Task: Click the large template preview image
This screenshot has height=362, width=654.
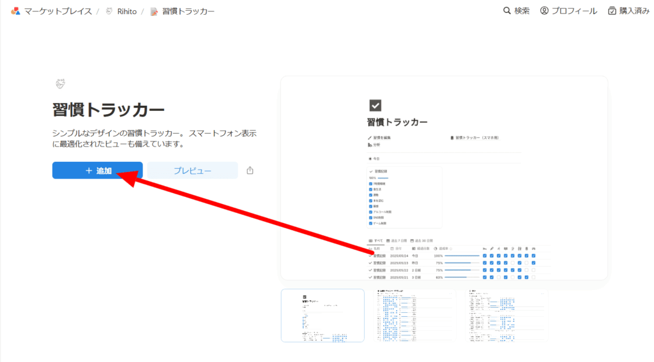Action: tap(445, 178)
